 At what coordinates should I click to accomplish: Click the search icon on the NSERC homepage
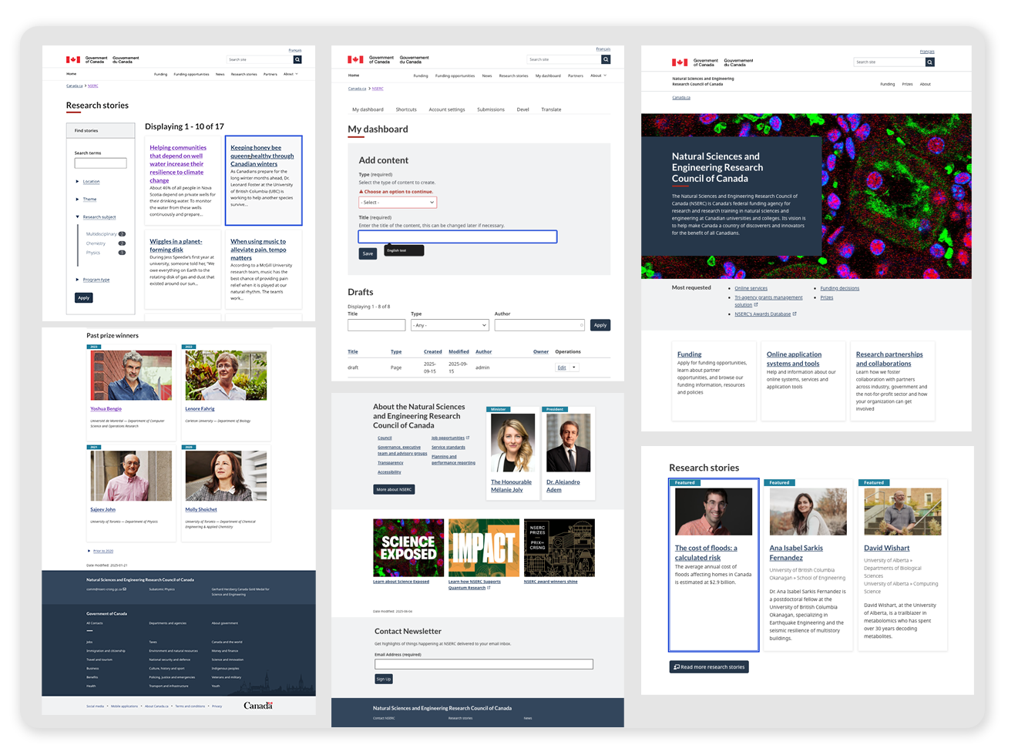coord(929,62)
